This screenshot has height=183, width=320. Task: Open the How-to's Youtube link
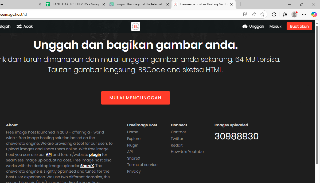coord(187,152)
